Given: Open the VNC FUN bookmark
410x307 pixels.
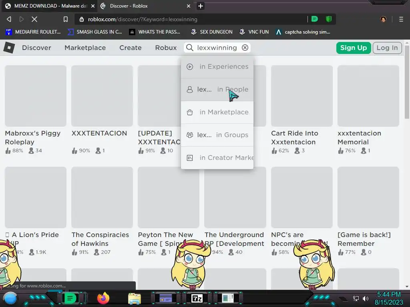Looking at the screenshot, I should pos(254,32).
